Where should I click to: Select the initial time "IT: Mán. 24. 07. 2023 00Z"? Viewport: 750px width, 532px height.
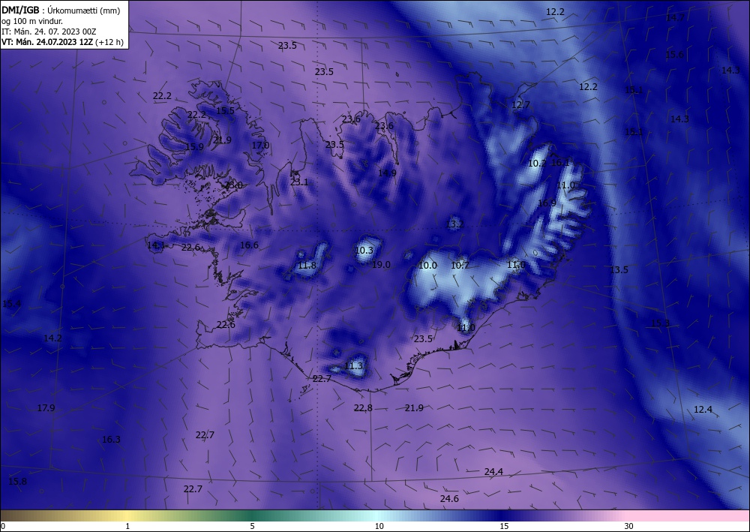click(x=49, y=32)
